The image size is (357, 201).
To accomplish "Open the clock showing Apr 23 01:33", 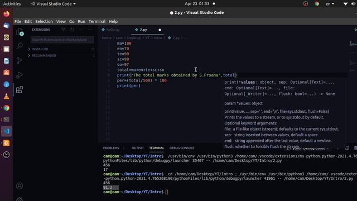I will pyautogui.click(x=197, y=4).
